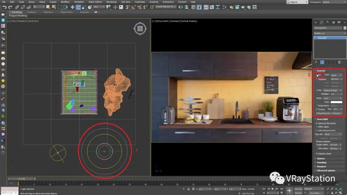
Task: Open the Modify panel tab icon
Action: tap(322, 22)
